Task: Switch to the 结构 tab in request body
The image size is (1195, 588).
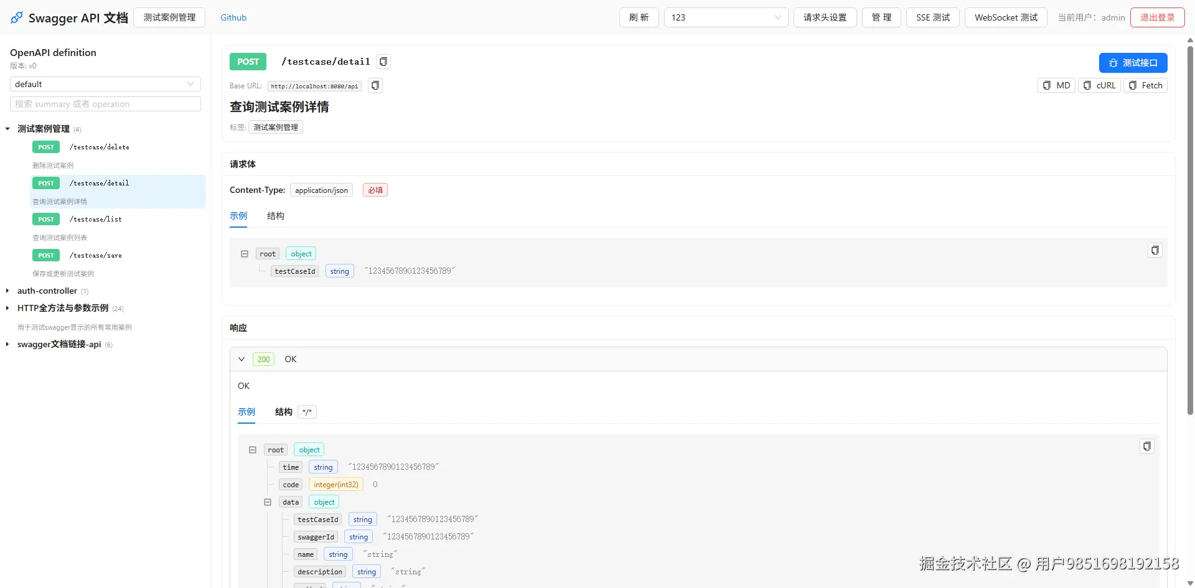Action: tap(275, 216)
